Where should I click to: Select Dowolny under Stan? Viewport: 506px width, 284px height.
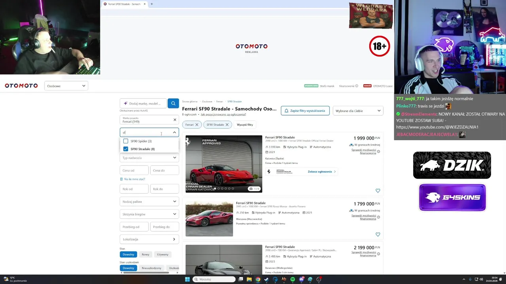pos(128,254)
